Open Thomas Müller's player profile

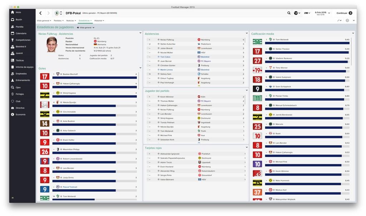pyautogui.click(x=167, y=101)
